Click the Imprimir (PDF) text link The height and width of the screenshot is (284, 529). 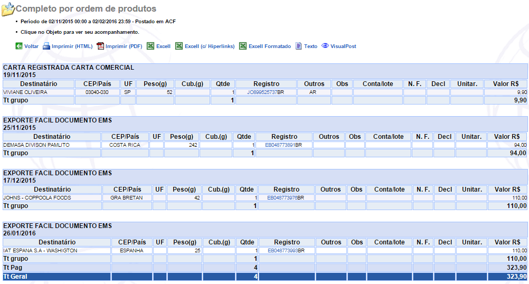click(x=125, y=46)
